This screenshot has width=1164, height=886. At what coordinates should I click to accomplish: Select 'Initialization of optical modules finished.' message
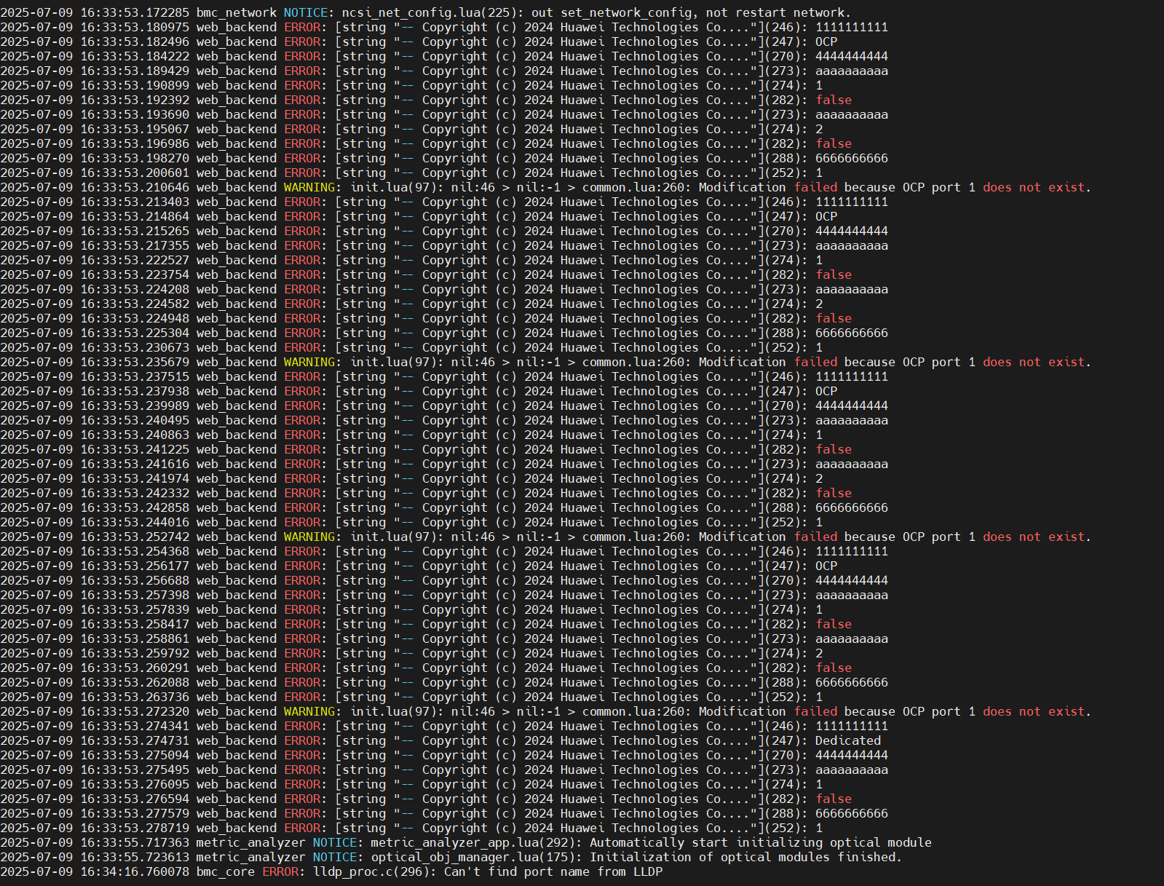point(746,857)
